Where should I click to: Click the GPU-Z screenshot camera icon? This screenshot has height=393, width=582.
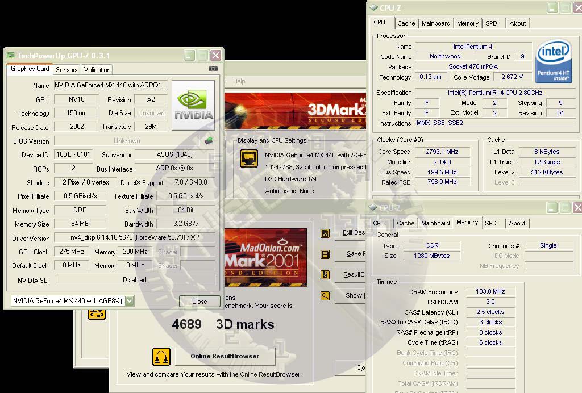[213, 69]
